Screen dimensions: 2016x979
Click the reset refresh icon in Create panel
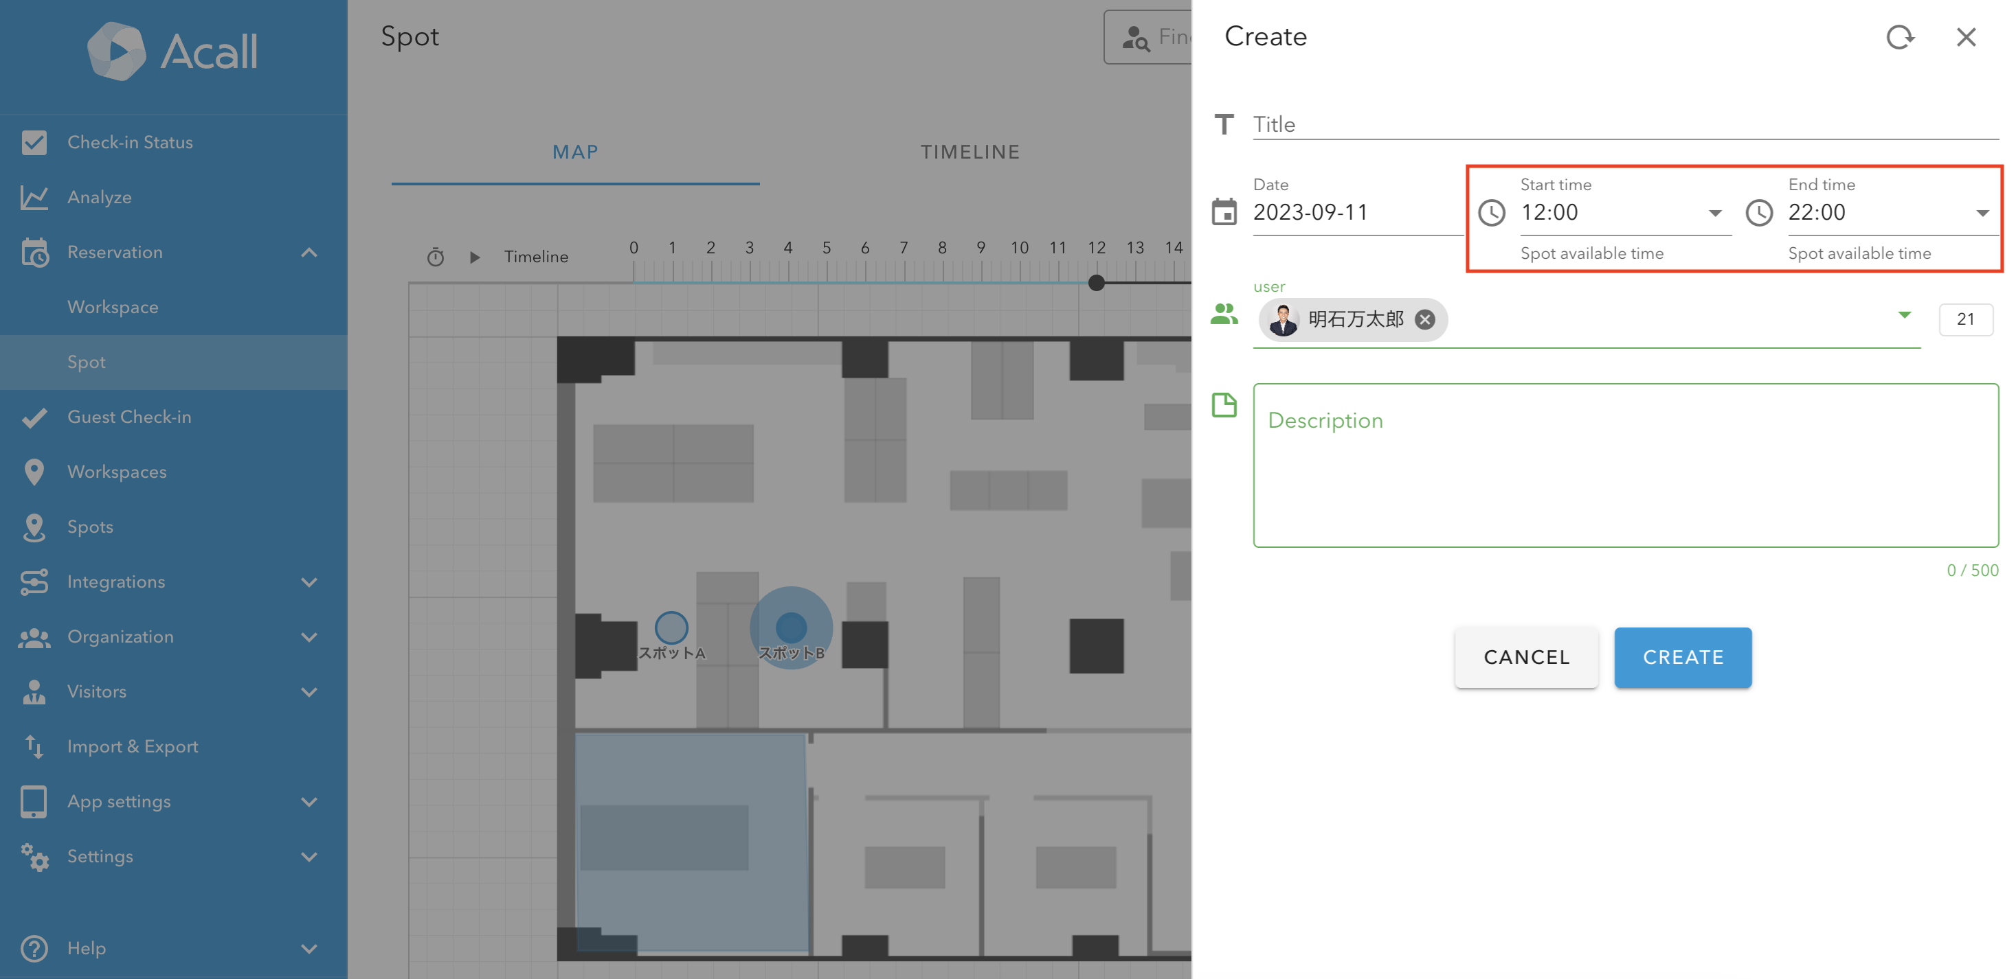click(1899, 37)
